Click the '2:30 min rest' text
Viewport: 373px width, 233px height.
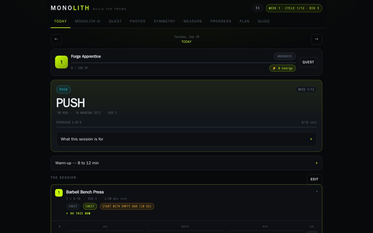(116, 199)
